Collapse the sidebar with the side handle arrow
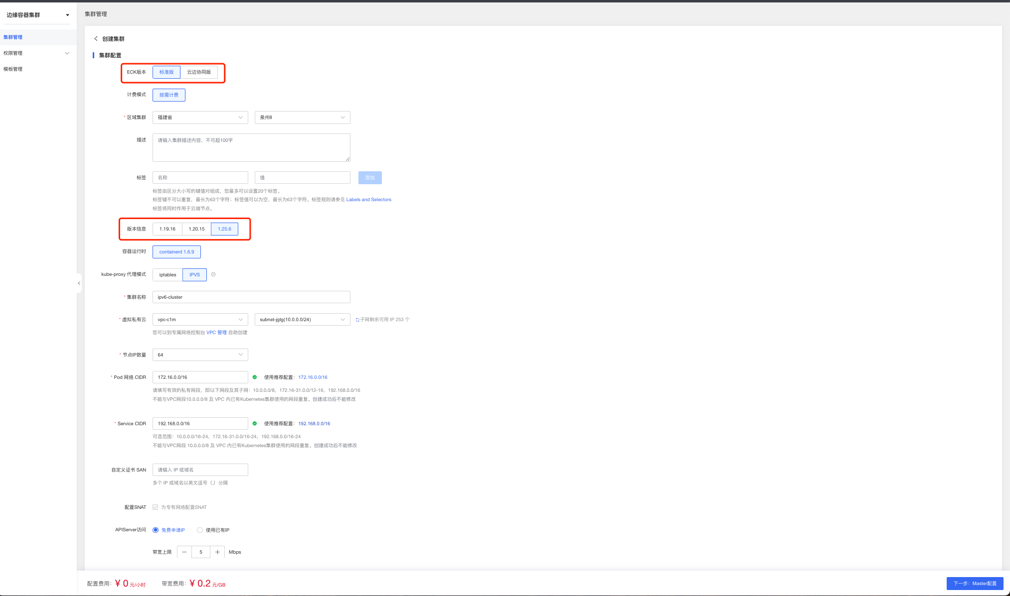 (x=79, y=283)
